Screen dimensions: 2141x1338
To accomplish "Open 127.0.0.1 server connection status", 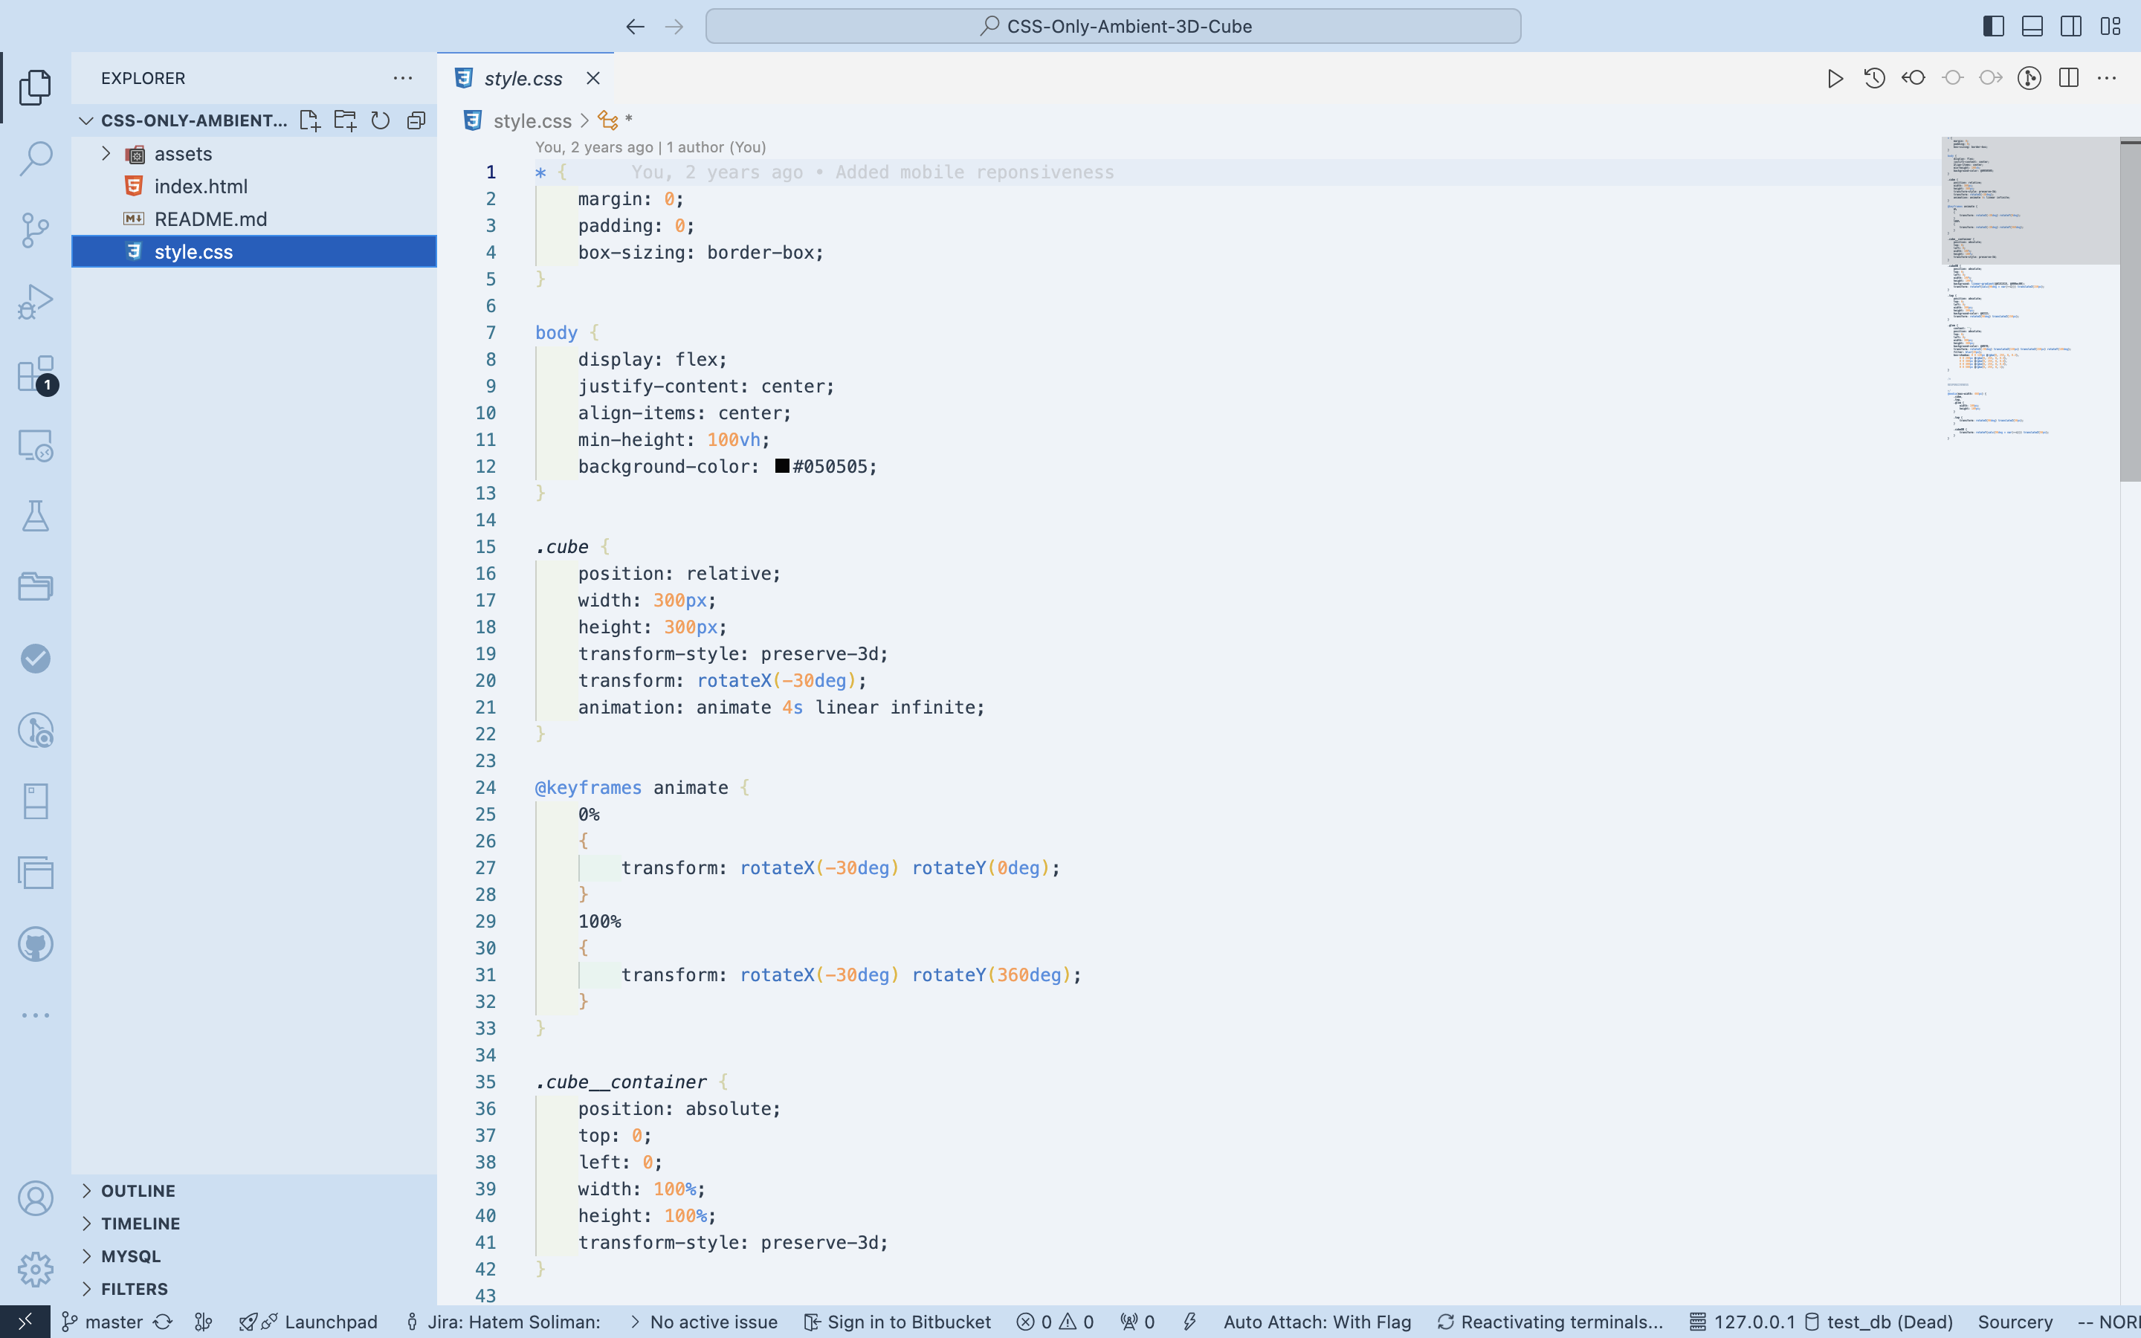I will click(1743, 1321).
